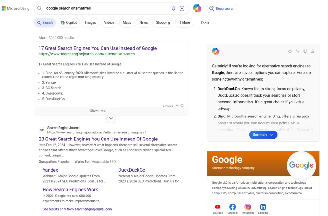This screenshot has width=328, height=216.
Task: Expand the More menu
Action: coord(184,23)
